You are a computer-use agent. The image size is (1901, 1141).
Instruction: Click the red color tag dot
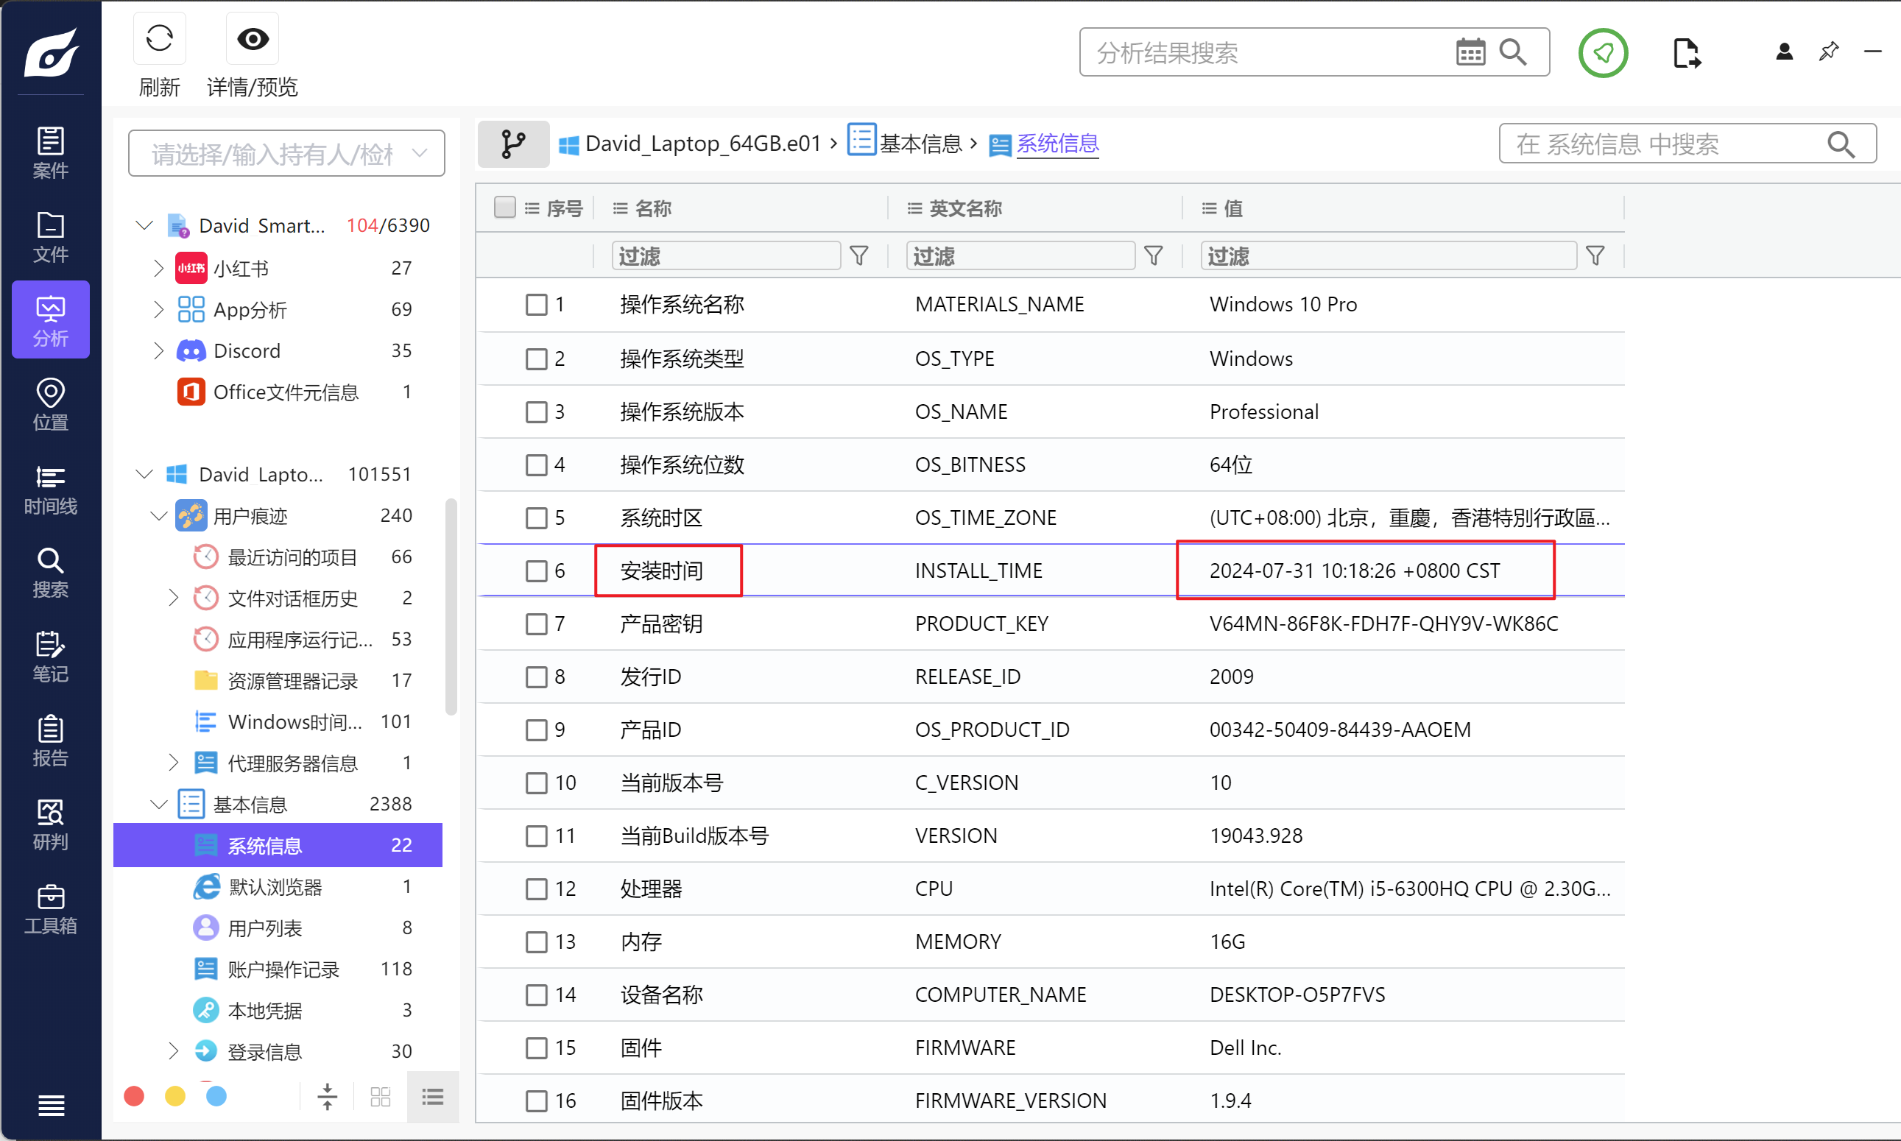(x=134, y=1095)
